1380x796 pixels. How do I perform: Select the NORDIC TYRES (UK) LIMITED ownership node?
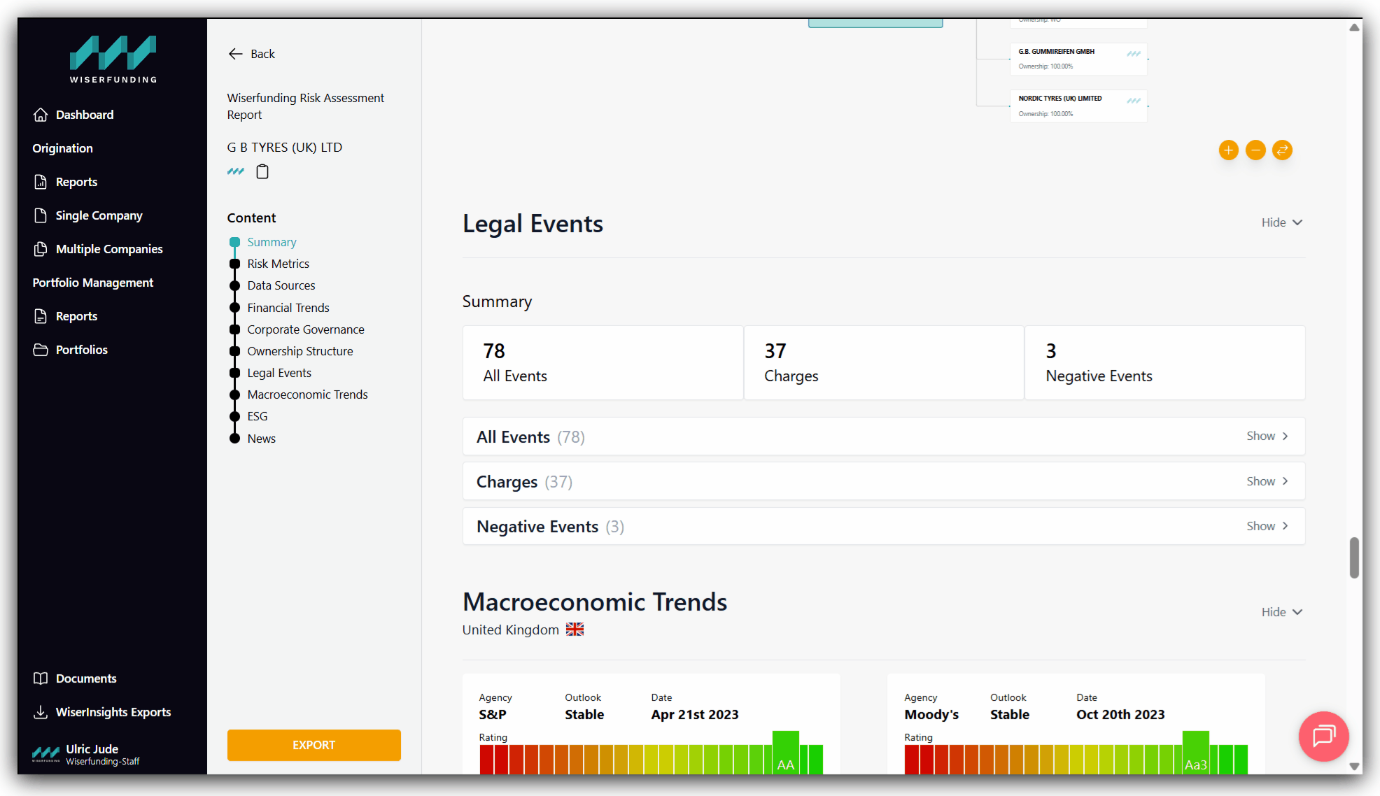[1078, 106]
